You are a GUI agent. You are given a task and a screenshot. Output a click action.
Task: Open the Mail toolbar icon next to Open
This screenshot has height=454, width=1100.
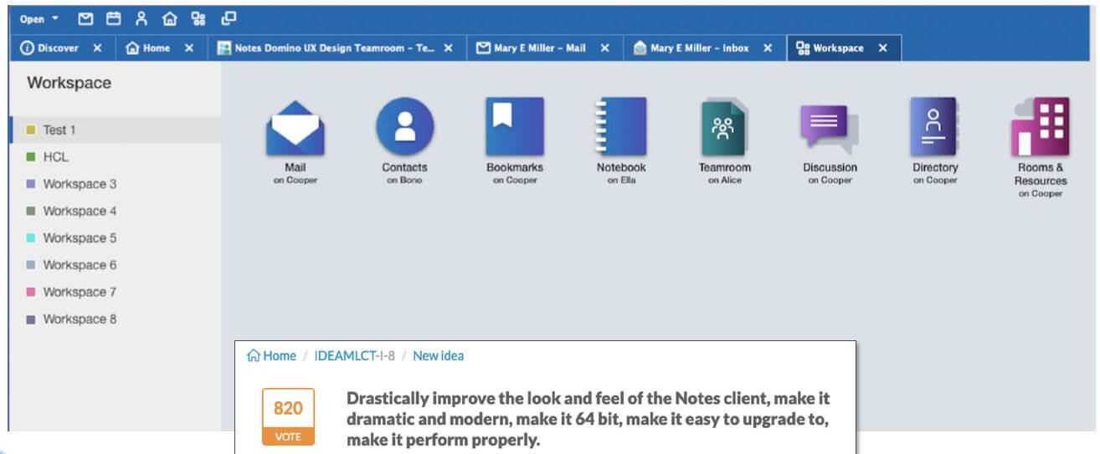[x=85, y=18]
